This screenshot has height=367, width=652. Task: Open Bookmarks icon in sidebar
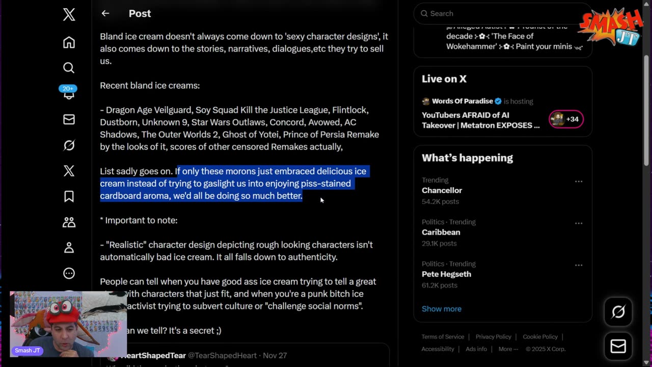pyautogui.click(x=69, y=196)
